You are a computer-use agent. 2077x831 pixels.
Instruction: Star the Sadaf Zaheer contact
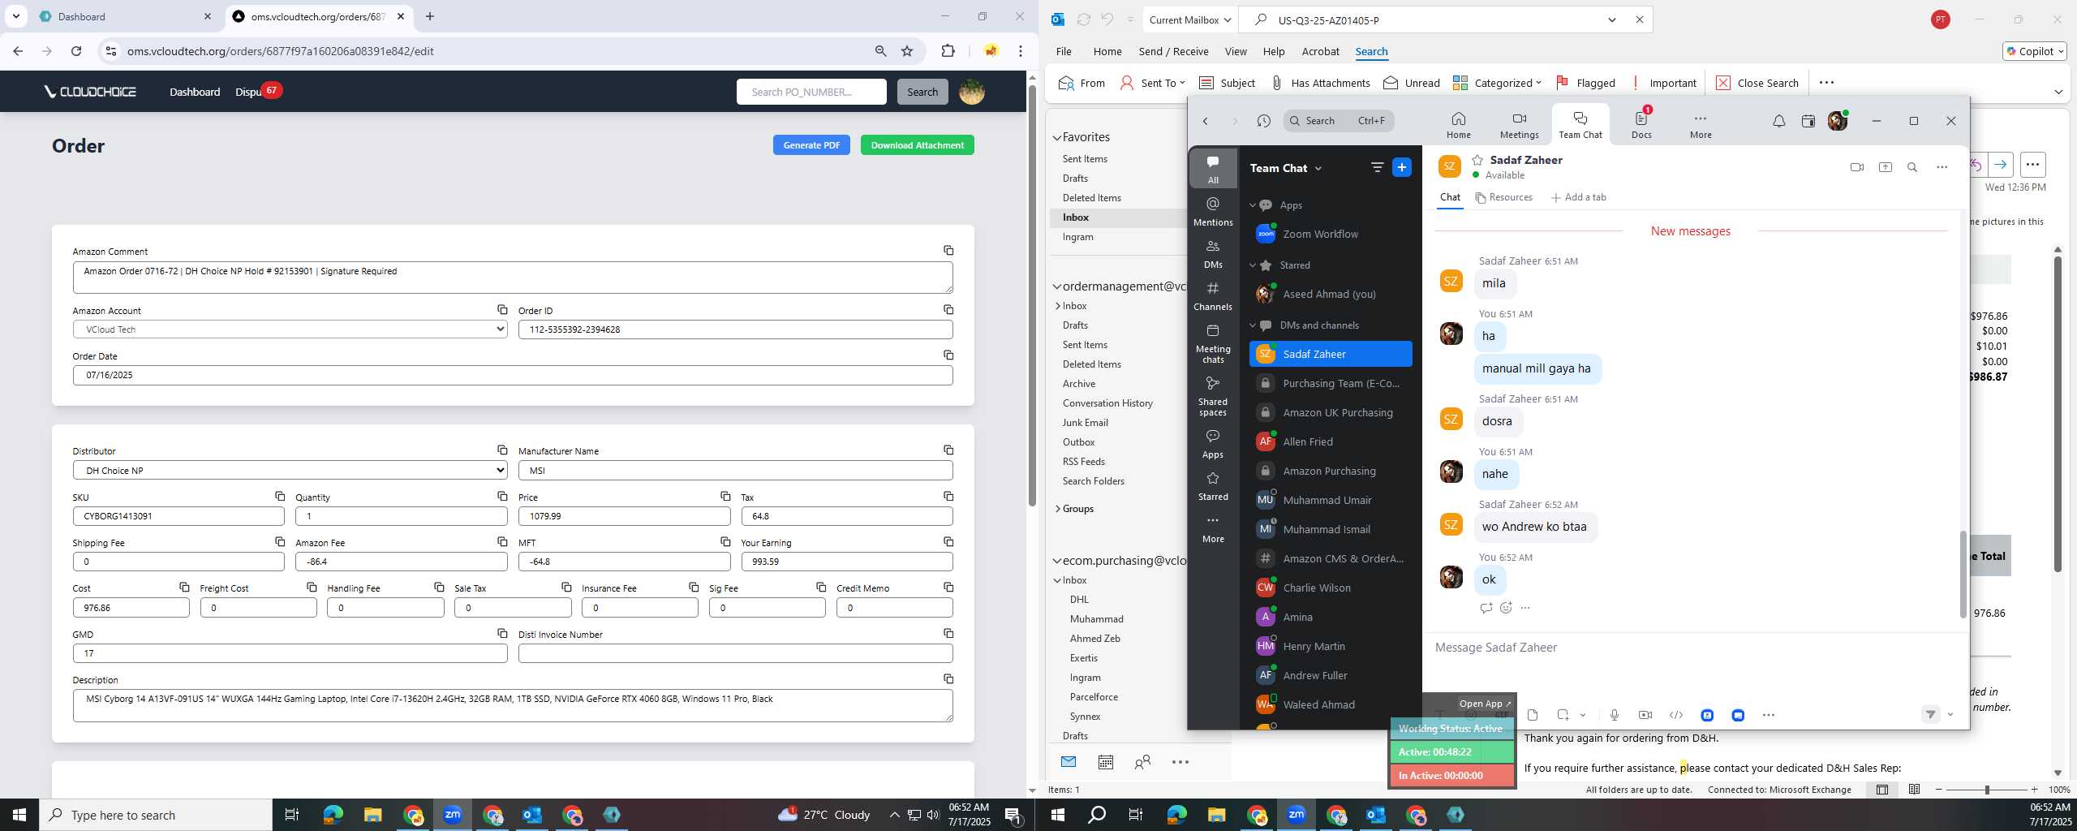(x=1477, y=160)
